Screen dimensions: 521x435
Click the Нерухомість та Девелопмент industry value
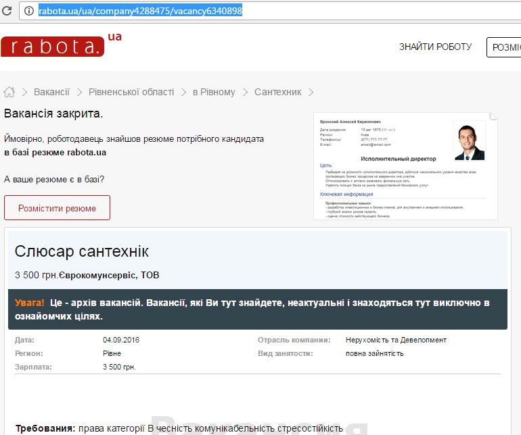pos(396,340)
